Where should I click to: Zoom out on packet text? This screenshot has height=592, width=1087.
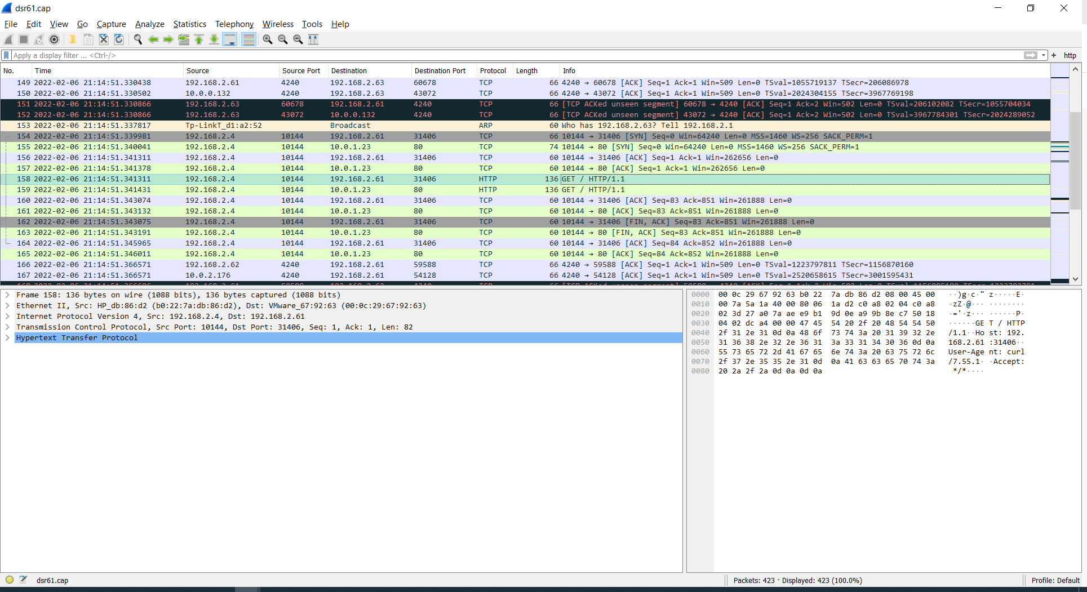click(x=282, y=39)
